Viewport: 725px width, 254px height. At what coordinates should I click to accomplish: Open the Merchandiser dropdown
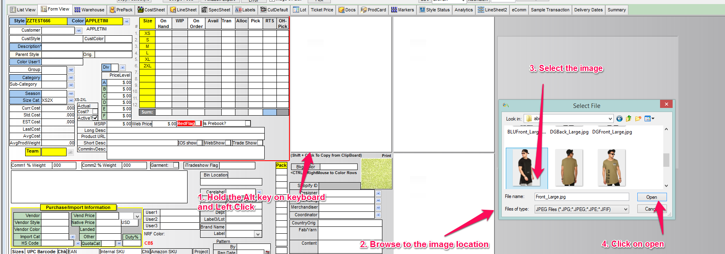click(x=378, y=207)
